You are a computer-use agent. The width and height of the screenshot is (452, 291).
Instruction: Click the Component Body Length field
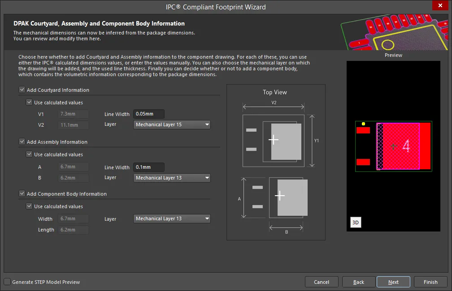tap(74, 230)
